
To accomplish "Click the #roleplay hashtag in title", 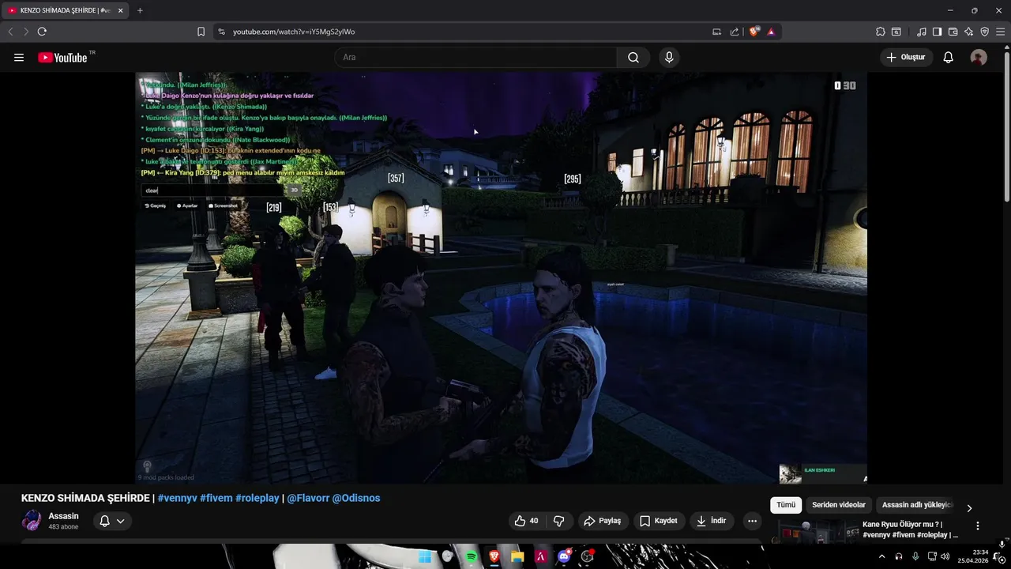I will tap(257, 498).
